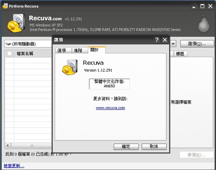Click the Recuva hard hat logo in header
This screenshot has height=170, width=216.
16,23
